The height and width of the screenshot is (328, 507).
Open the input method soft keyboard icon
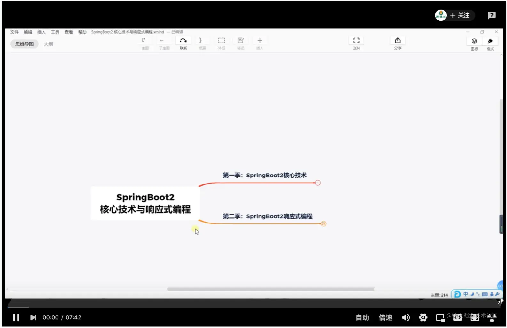click(x=485, y=294)
